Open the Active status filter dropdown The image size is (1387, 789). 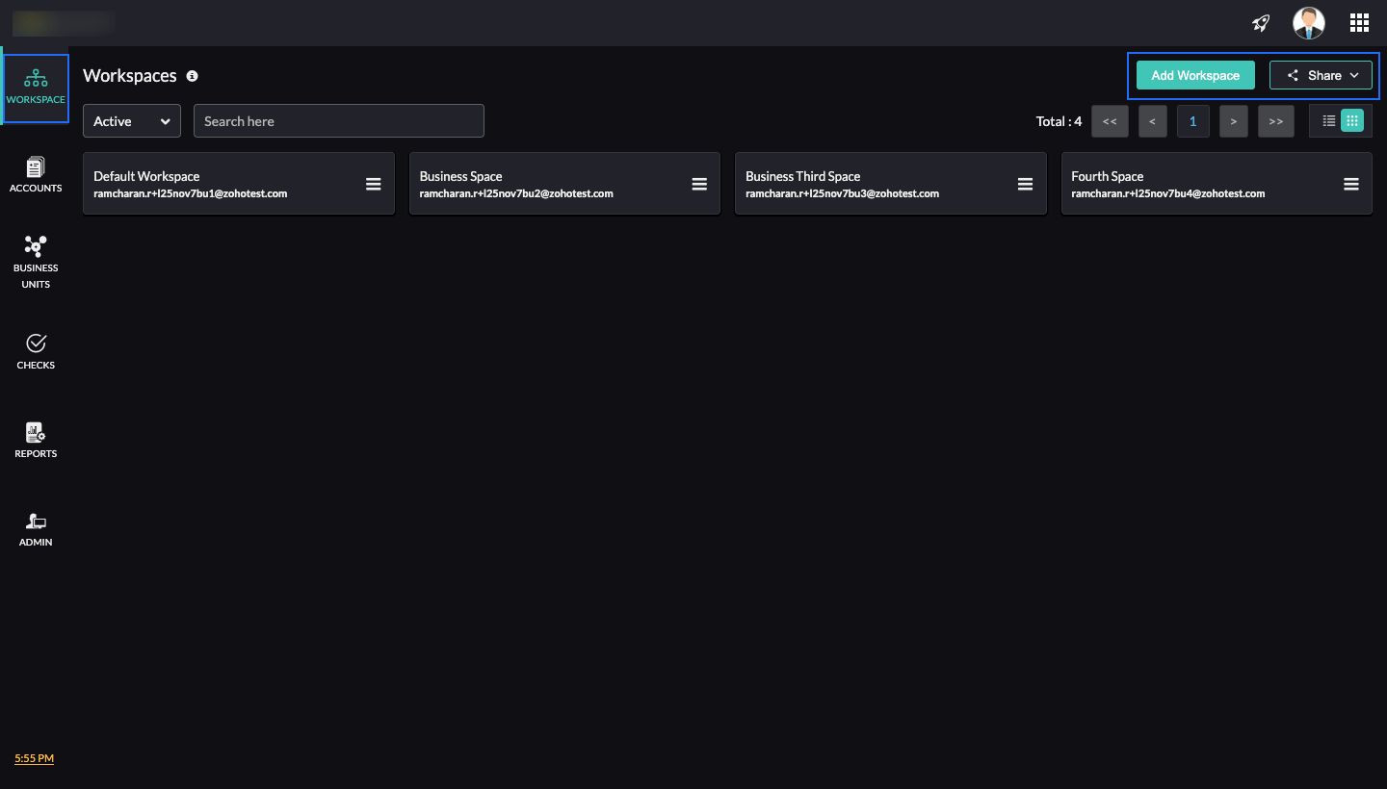(131, 120)
